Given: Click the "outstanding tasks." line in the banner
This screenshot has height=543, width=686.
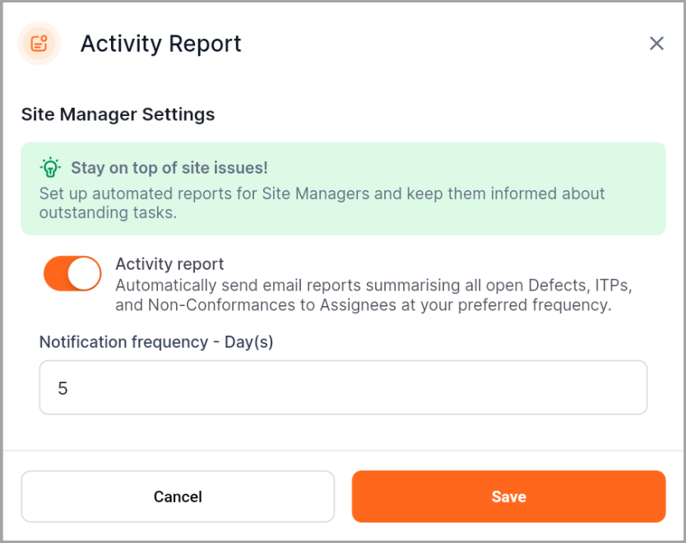Looking at the screenshot, I should pos(108,212).
